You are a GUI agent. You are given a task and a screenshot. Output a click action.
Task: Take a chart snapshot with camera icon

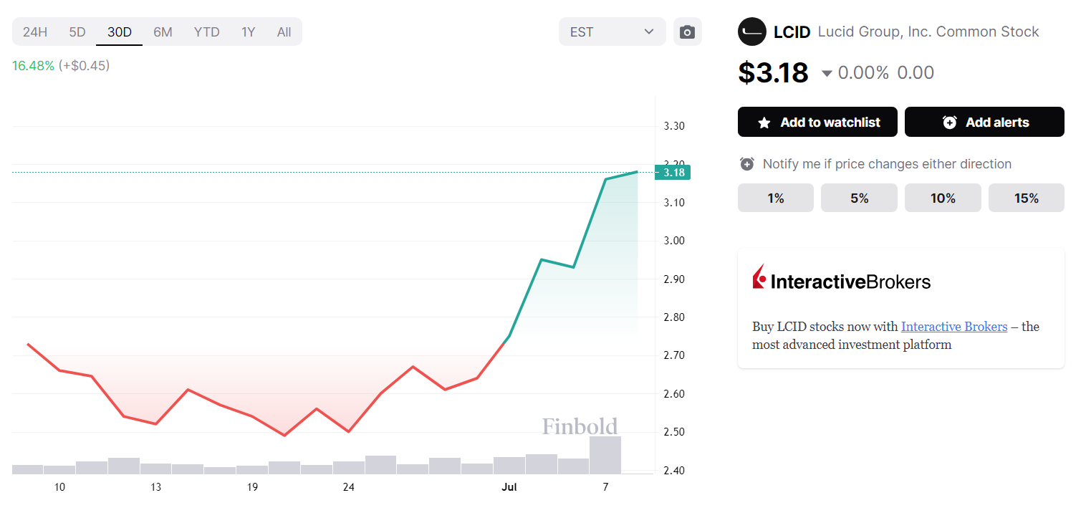coord(687,32)
